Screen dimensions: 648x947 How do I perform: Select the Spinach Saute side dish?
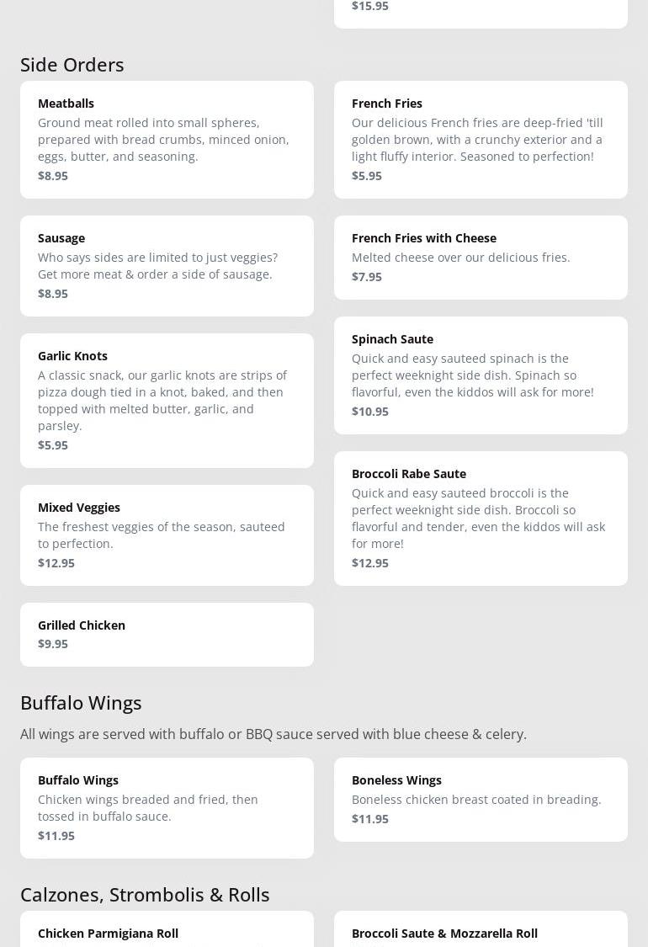481,375
